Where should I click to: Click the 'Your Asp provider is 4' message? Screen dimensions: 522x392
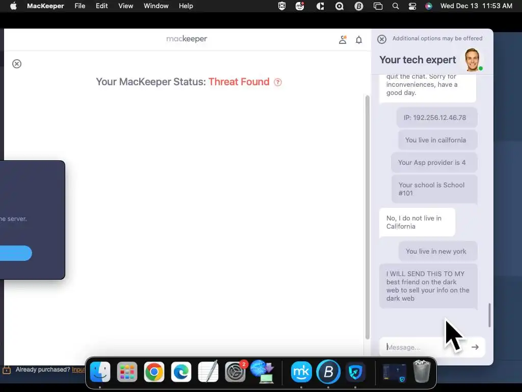[x=434, y=162]
